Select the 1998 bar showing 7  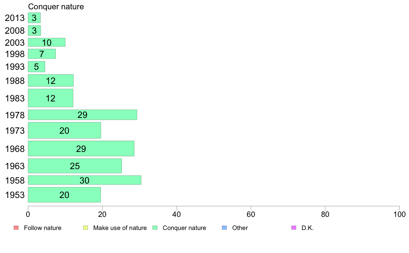42,54
